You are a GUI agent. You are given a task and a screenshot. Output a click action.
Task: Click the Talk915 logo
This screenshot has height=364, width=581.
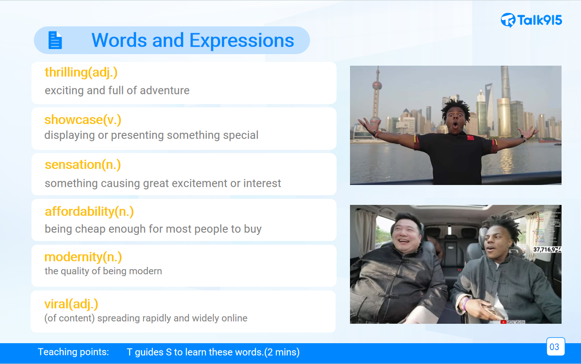(x=531, y=20)
